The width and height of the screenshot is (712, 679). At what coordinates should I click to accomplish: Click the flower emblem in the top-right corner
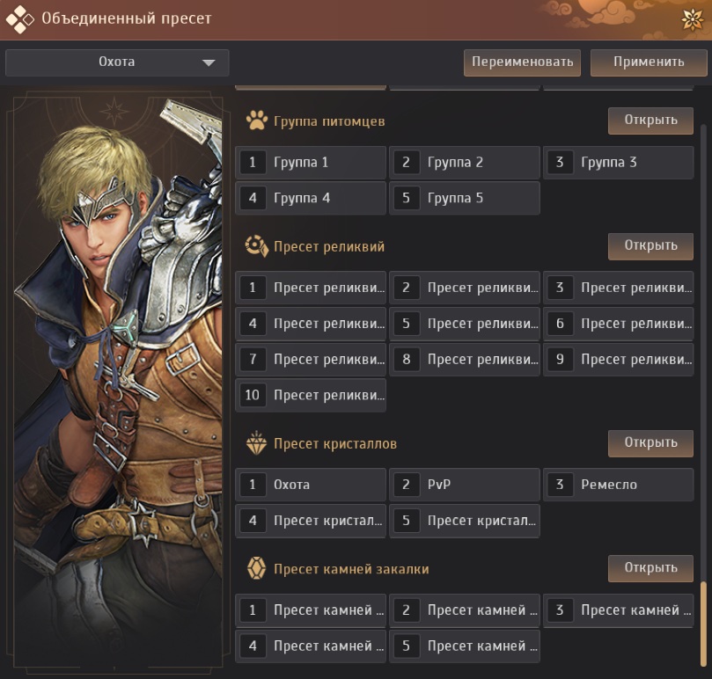click(692, 18)
